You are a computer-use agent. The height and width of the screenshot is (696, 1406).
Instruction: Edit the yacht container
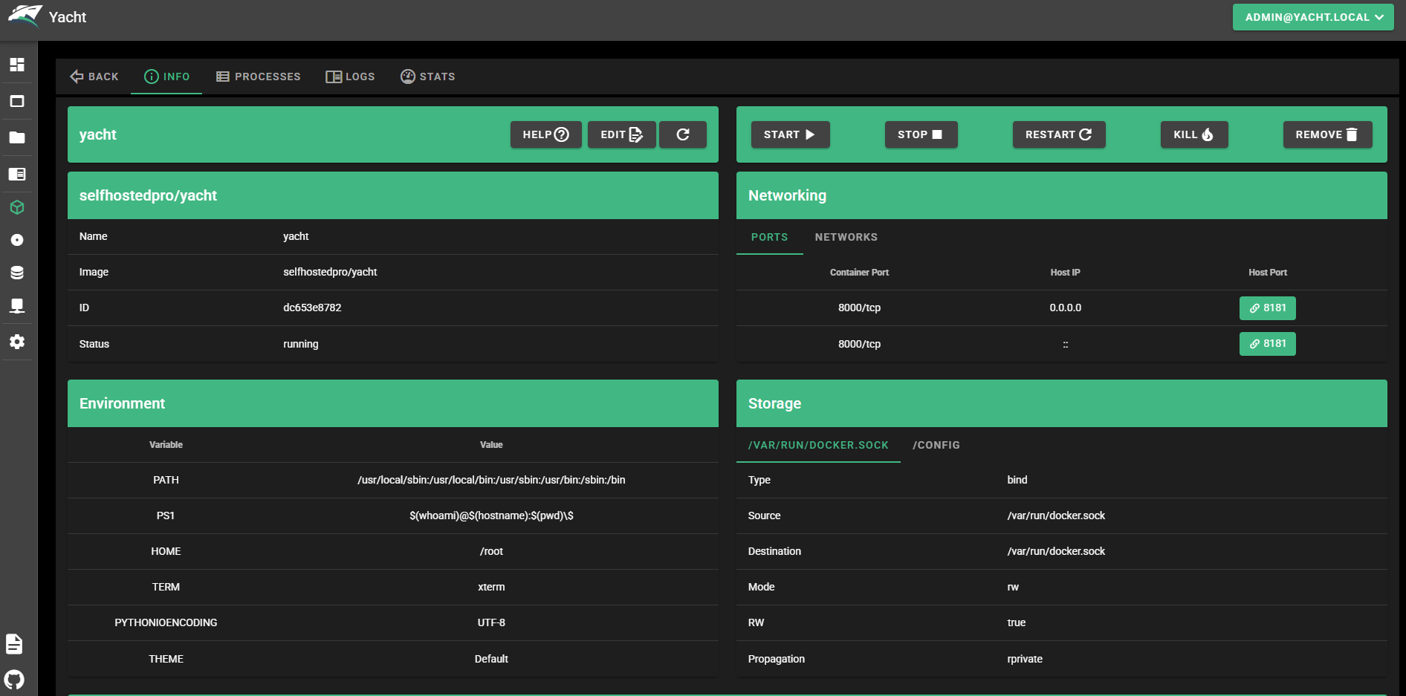(x=622, y=134)
